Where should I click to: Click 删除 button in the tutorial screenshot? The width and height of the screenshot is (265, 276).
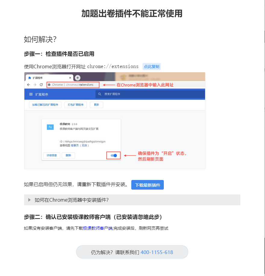[68, 155]
